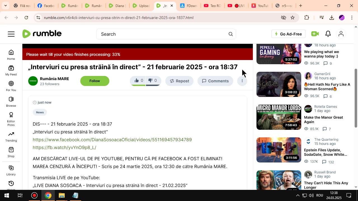Open 'Epstein Files Update' video title
Image resolution: width=358 pixels, height=201 pixels.
pos(326,152)
